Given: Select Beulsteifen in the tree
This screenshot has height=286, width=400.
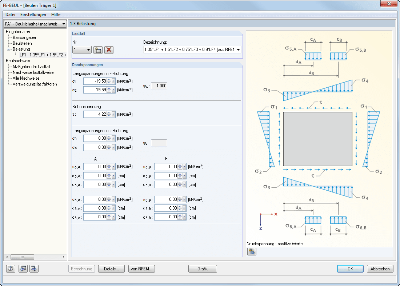Looking at the screenshot, I should pyautogui.click(x=22, y=43).
